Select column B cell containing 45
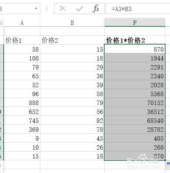The image size is (170, 173). point(72,138)
